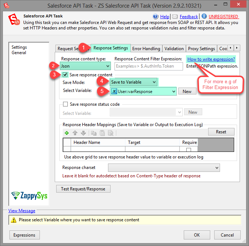This screenshot has width=249, height=246.
Task: Click the paste icon in header mappings toolbar
Action: 101,133
